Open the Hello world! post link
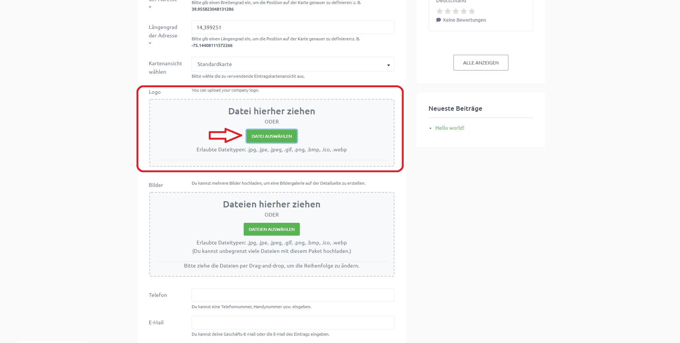Screen dimensions: 680x343 [450, 128]
